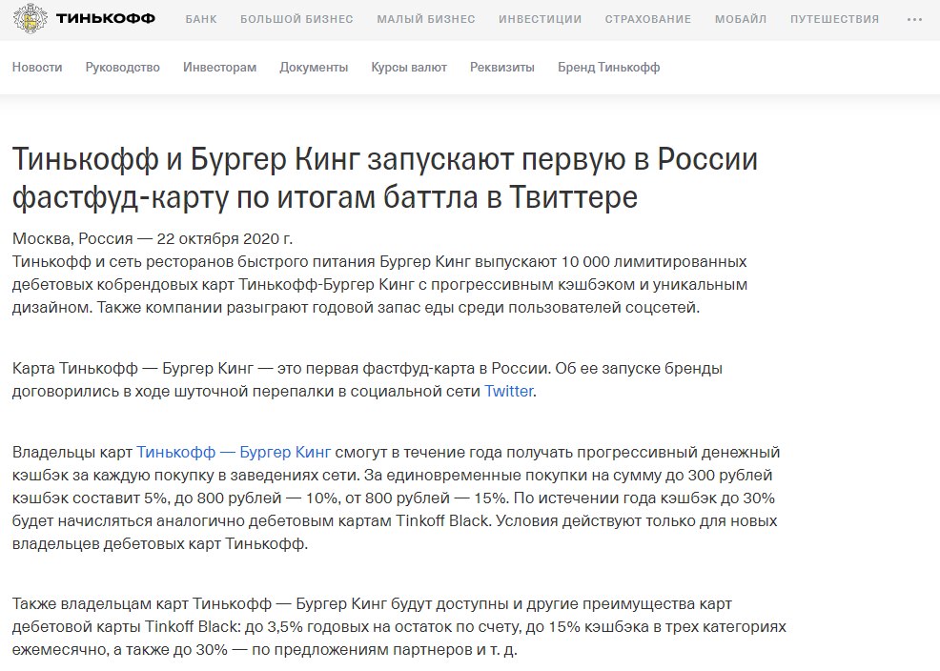Click the text 'выпускают 10 000 лимитированных'
The height and width of the screenshot is (671, 940).
click(611, 262)
